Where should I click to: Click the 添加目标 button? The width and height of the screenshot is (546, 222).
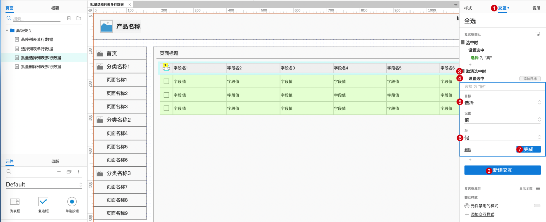[530, 79]
